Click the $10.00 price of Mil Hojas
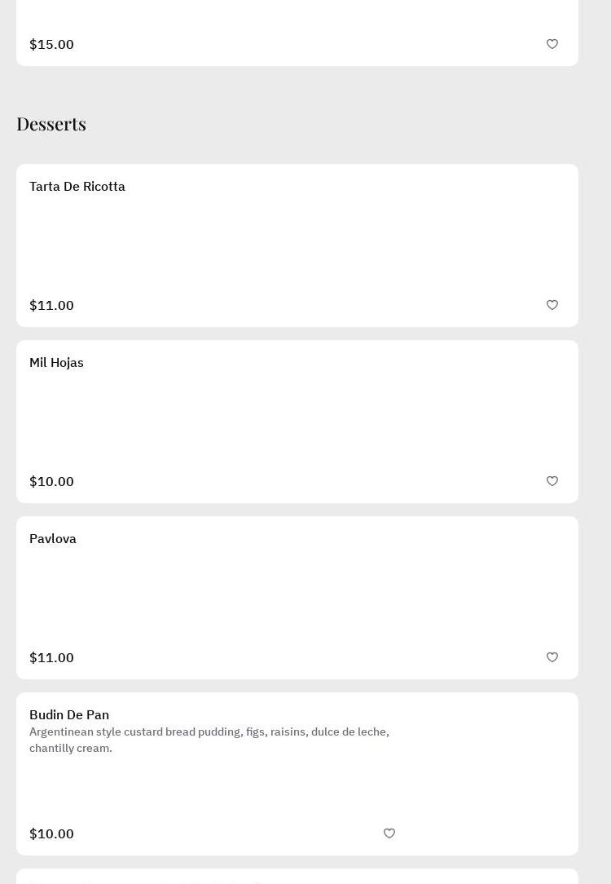The image size is (611, 884). click(x=51, y=482)
